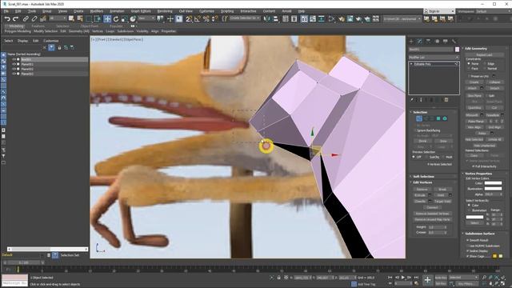Collapse the Edit Vertices rollout

click(x=422, y=182)
